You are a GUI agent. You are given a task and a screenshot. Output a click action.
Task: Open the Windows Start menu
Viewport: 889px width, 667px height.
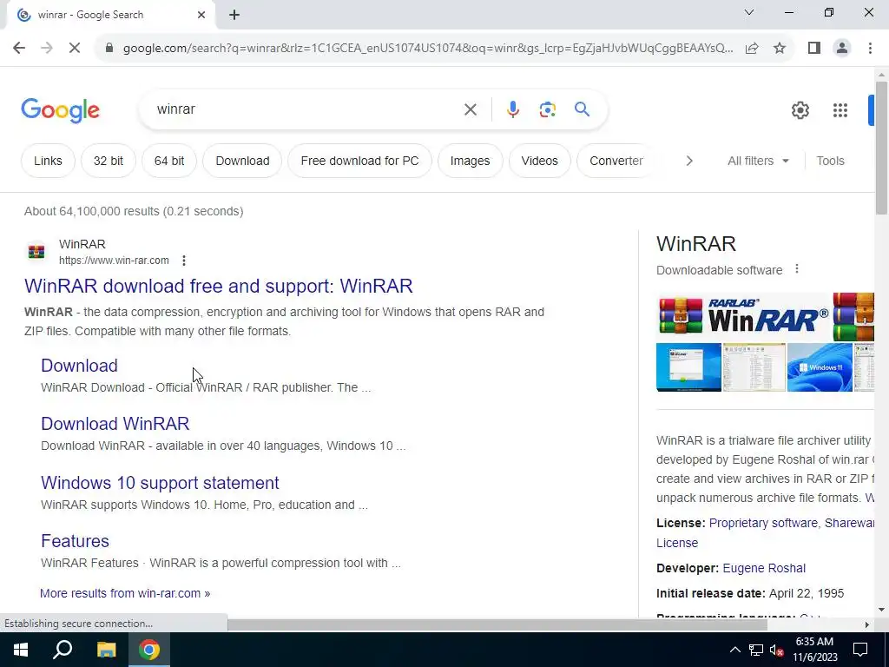(x=21, y=650)
